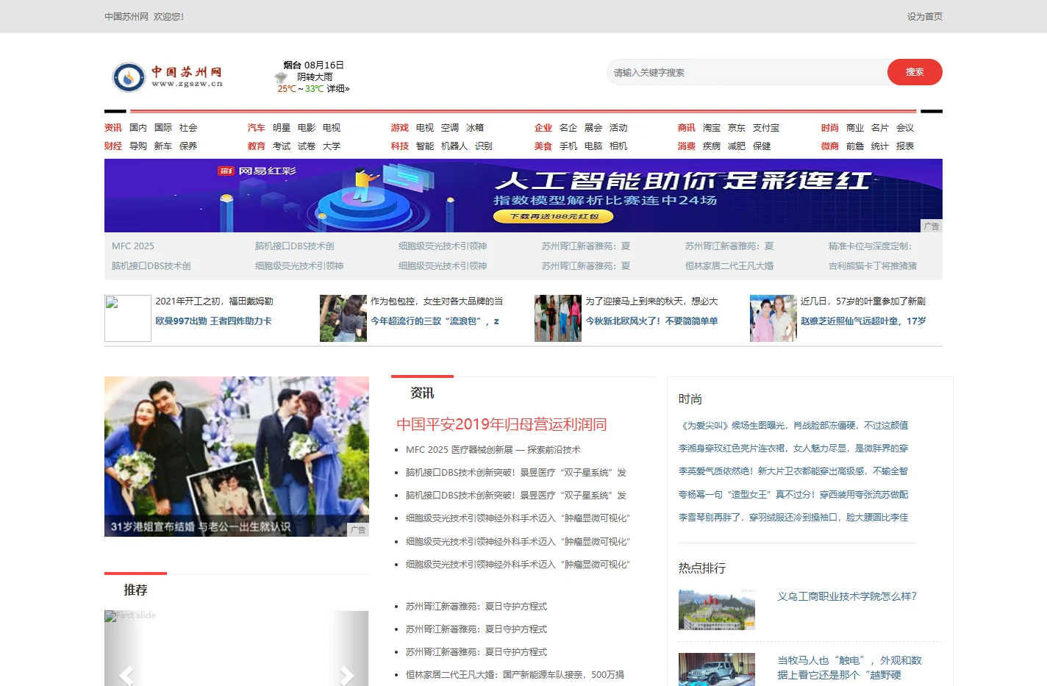Go to next slide in 推荐 carousel
The width and height of the screenshot is (1047, 686).
point(347,674)
